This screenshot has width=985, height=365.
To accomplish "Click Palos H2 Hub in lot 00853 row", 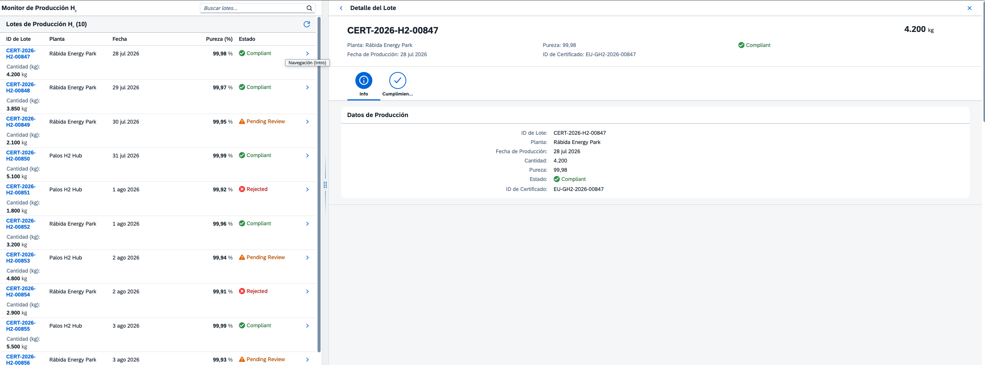I will pyautogui.click(x=66, y=258).
